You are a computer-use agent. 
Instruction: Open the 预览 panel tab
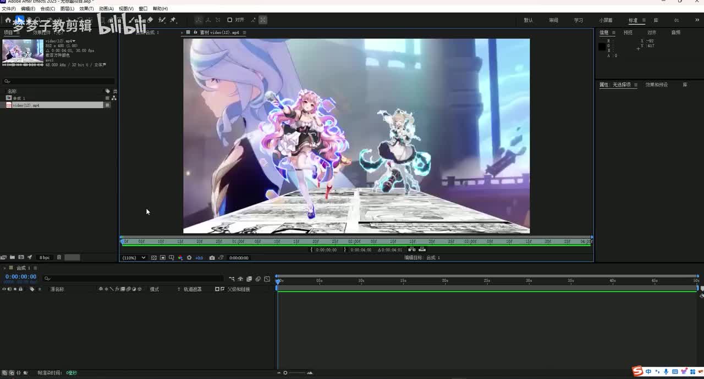point(628,32)
